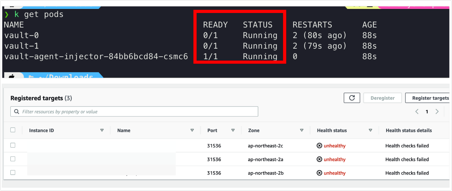The width and height of the screenshot is (452, 191).
Task: Click the Port column header
Action: click(212, 130)
